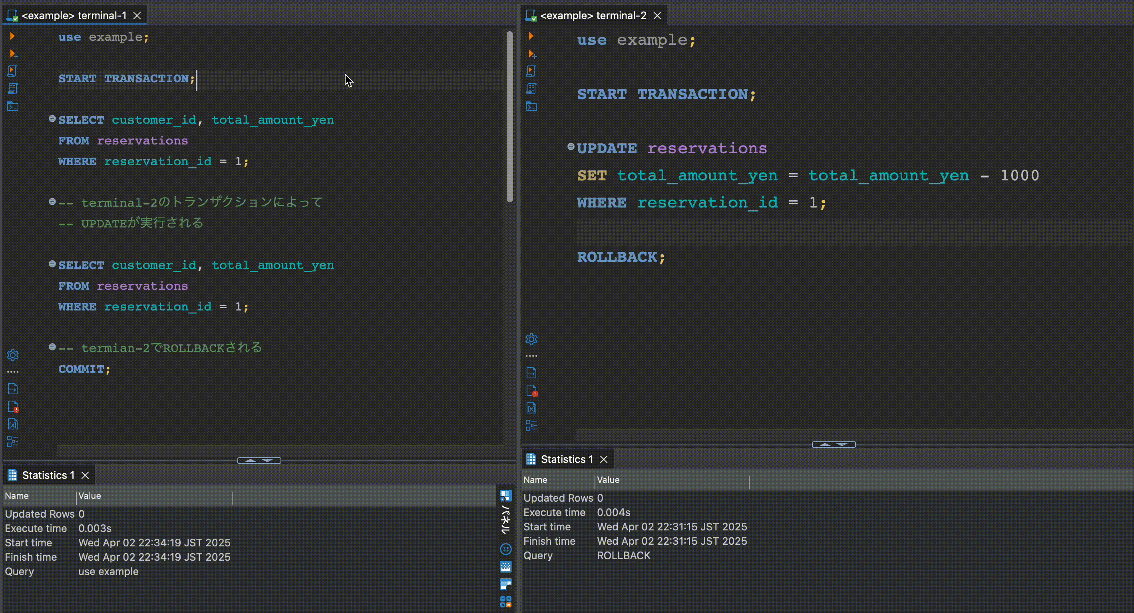Collapse first SELECT customer_id block in terminal-1
Viewport: 1134px width, 613px height.
coord(52,119)
